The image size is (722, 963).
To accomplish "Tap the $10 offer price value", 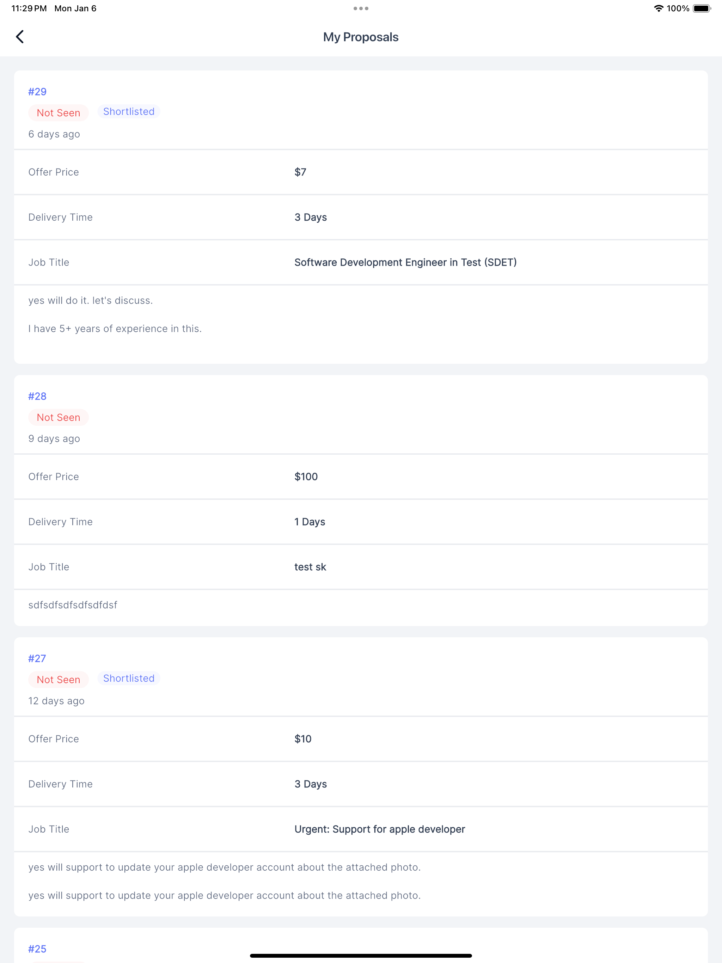I will click(303, 739).
